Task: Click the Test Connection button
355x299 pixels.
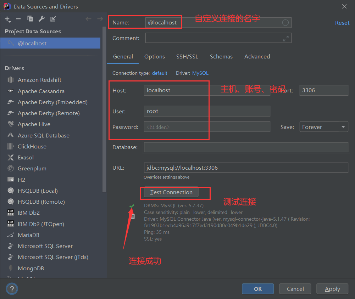Action: pyautogui.click(x=171, y=192)
